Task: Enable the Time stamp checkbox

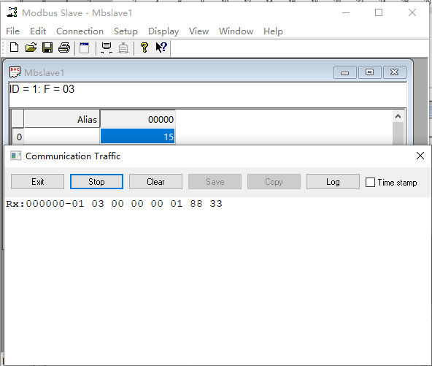Action: (370, 183)
